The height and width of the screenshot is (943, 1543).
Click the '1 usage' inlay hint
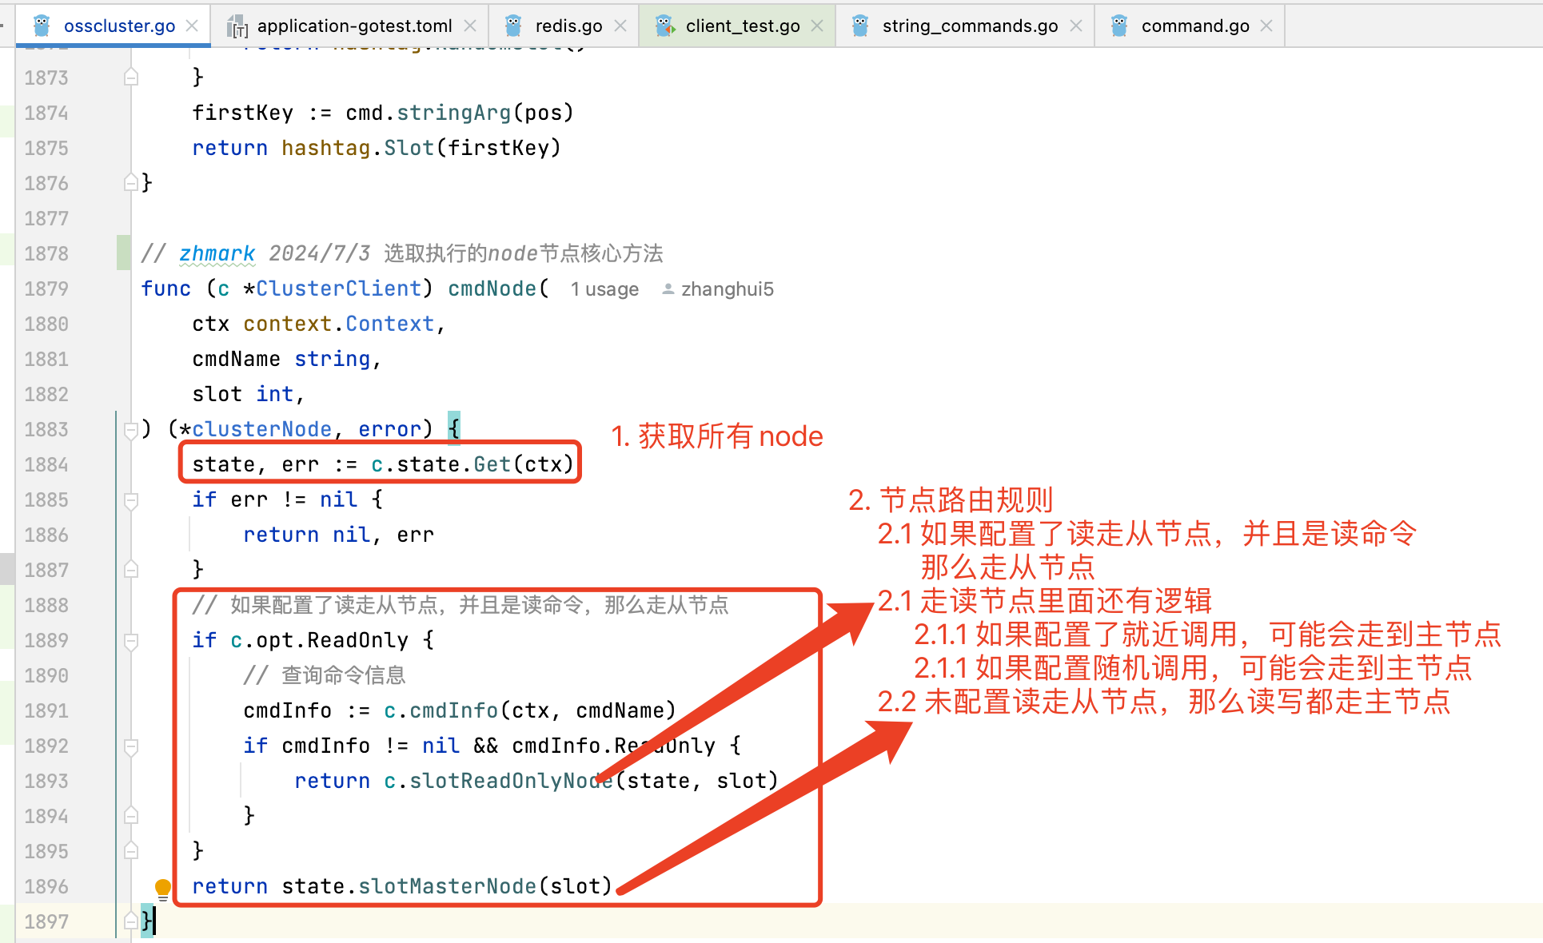pos(604,289)
